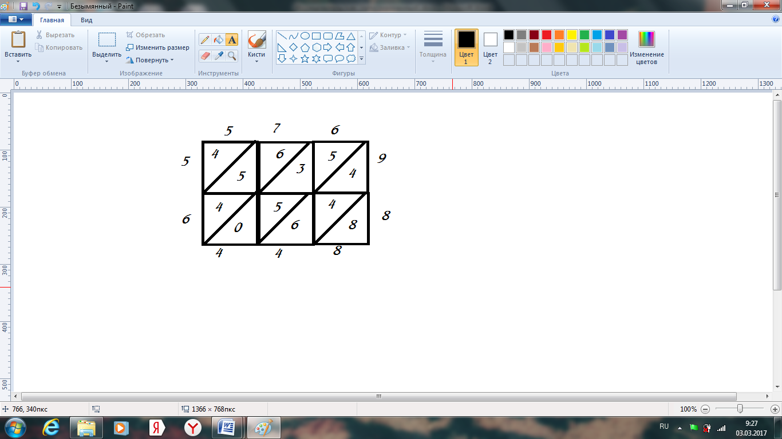
Task: Open the Повернуть dropdown
Action: click(149, 60)
